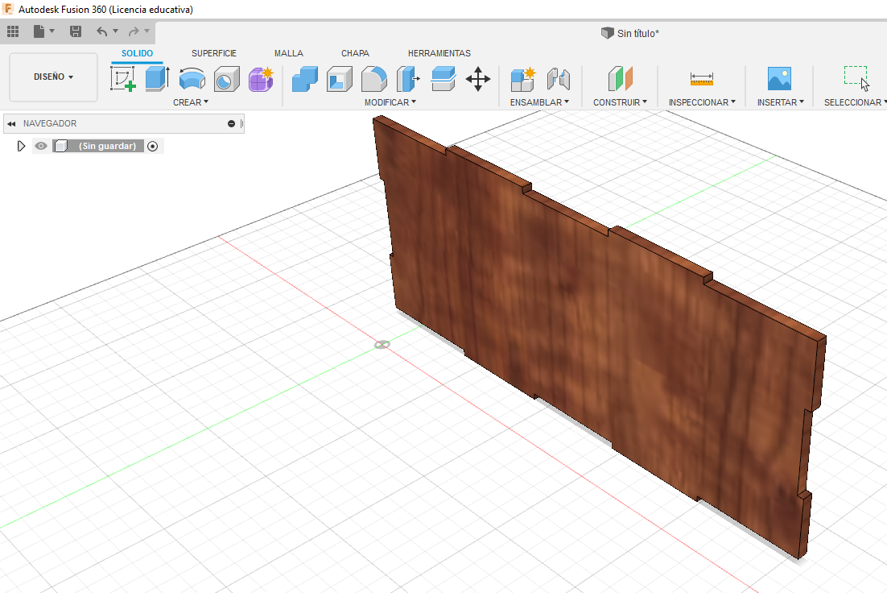Screen dimensions: 887x593
Task: Expand the (Sin guardar) tree node
Action: (x=21, y=146)
